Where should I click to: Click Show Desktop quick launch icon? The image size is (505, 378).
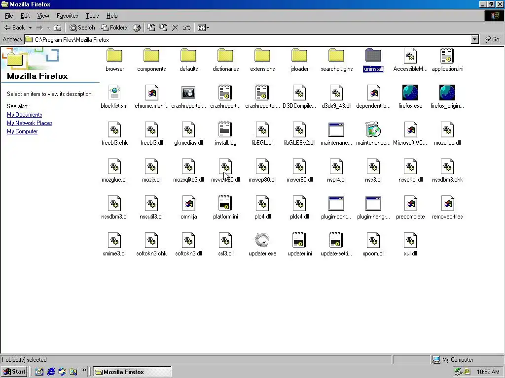click(x=39, y=372)
